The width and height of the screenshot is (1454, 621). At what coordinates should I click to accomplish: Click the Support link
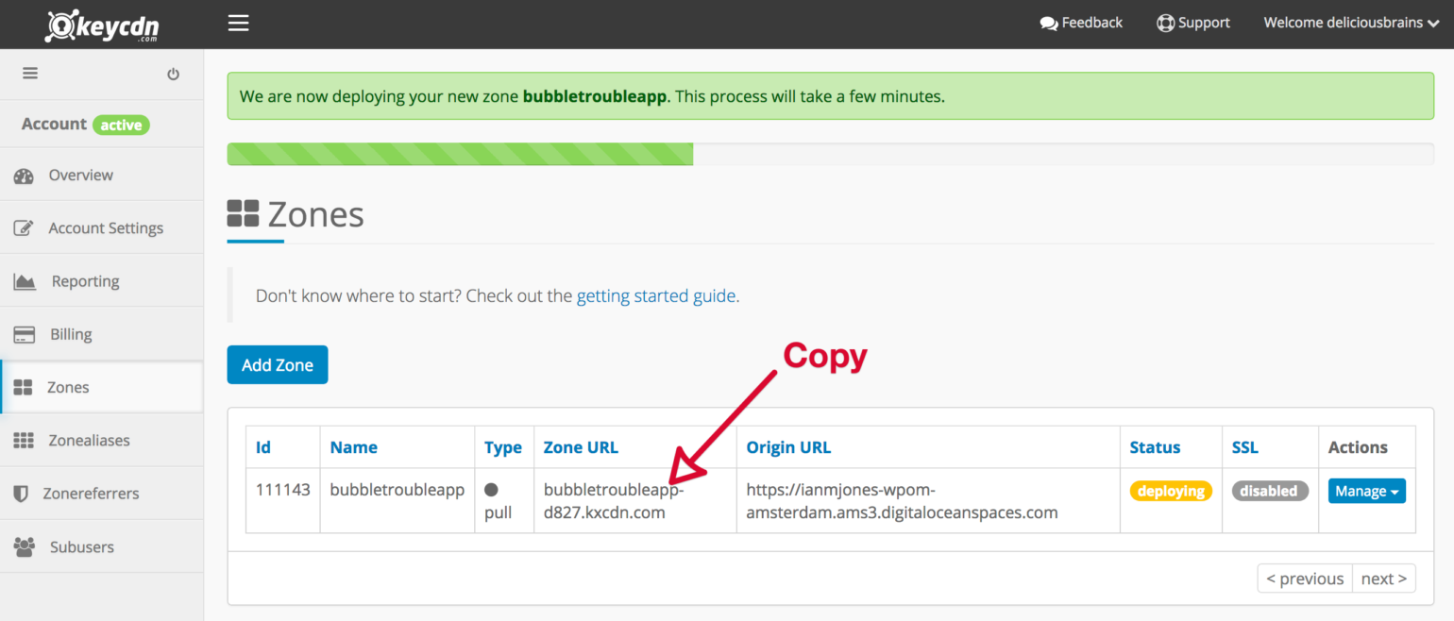pyautogui.click(x=1193, y=23)
